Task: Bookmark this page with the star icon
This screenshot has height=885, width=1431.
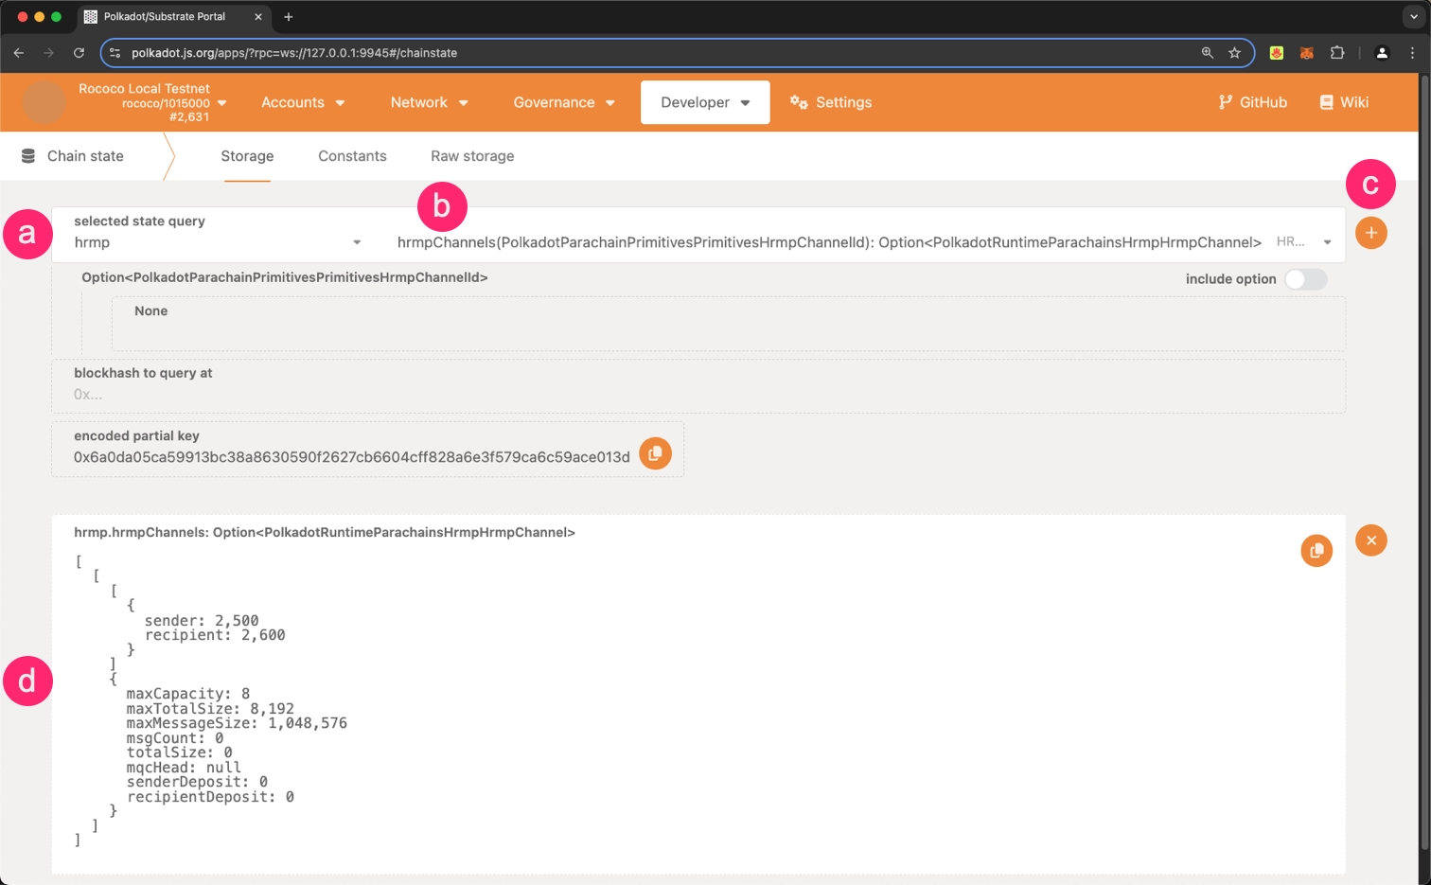Action: 1234,53
